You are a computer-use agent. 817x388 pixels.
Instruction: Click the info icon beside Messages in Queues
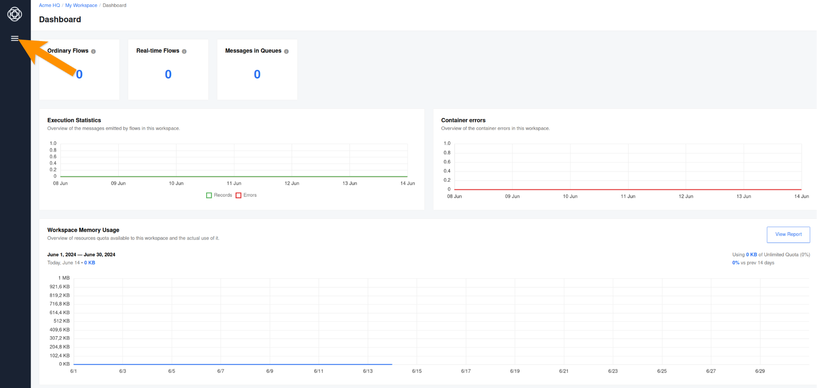[286, 51]
